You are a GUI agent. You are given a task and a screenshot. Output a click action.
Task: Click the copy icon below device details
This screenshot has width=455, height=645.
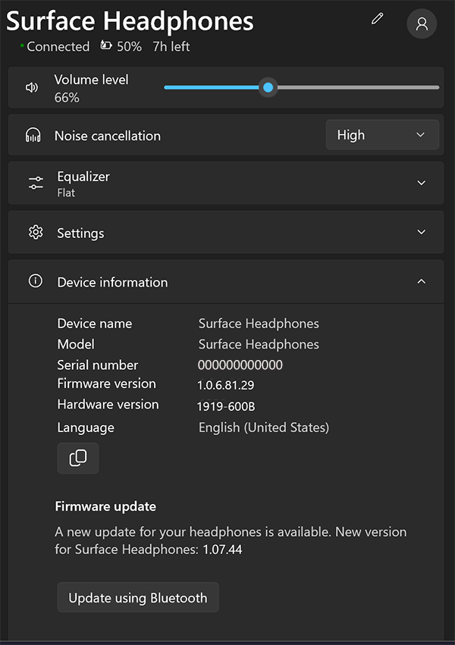pyautogui.click(x=77, y=459)
